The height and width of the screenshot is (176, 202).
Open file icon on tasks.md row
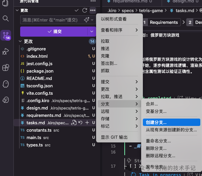pyautogui.click(x=74, y=123)
